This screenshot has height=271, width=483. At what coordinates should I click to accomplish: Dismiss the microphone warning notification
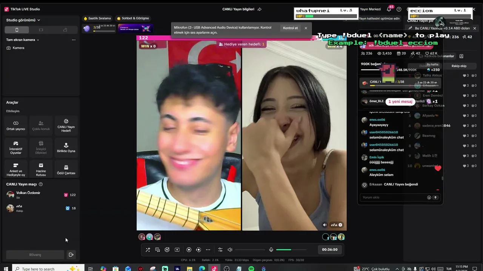[306, 28]
